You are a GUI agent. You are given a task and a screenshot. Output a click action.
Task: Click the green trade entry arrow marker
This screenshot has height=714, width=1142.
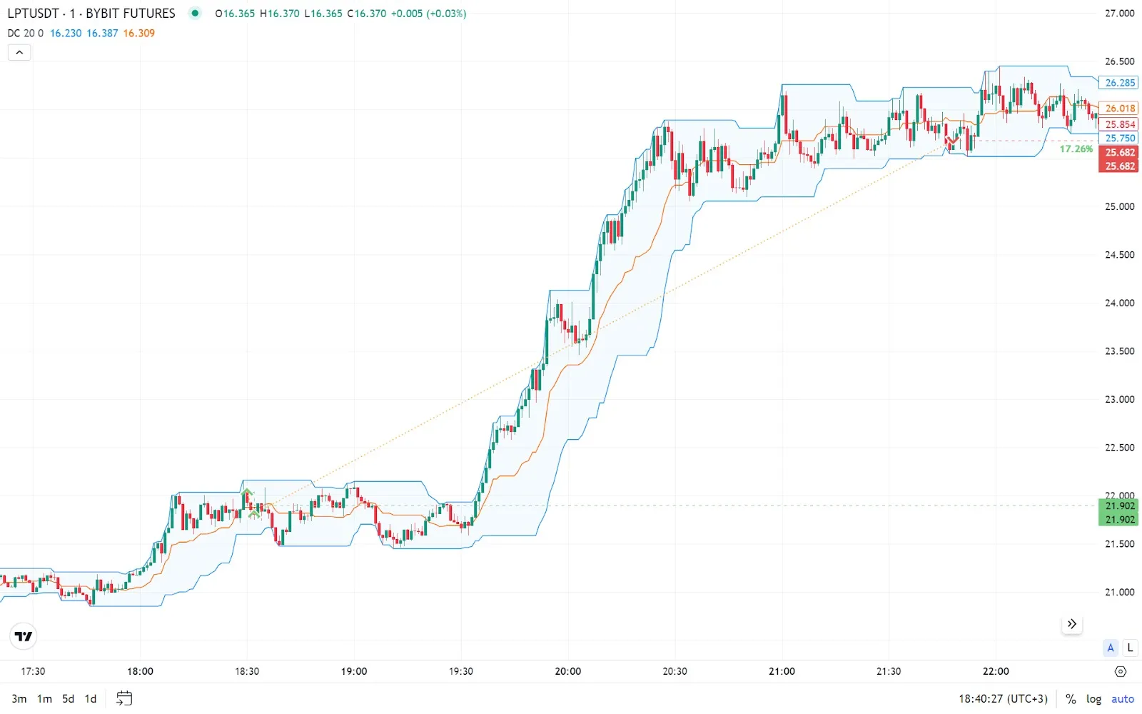tap(248, 493)
